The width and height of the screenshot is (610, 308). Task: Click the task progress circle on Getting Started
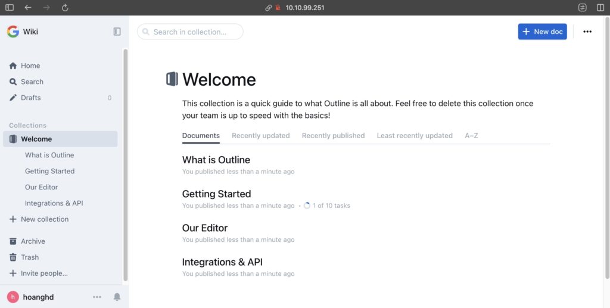point(307,206)
